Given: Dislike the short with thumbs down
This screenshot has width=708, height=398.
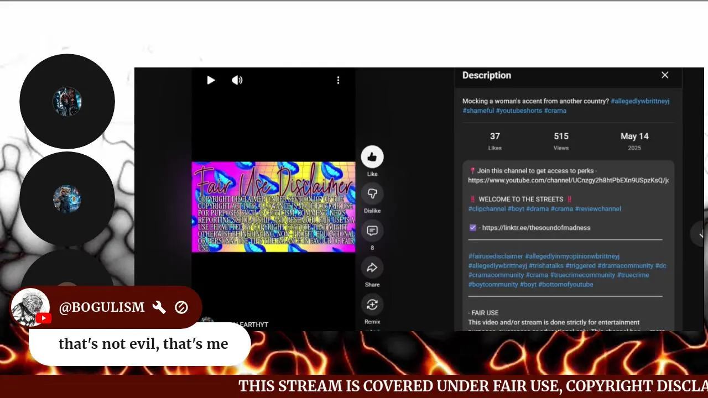Looking at the screenshot, I should click(372, 194).
